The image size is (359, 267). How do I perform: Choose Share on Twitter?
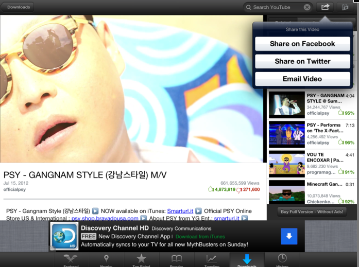[302, 61]
